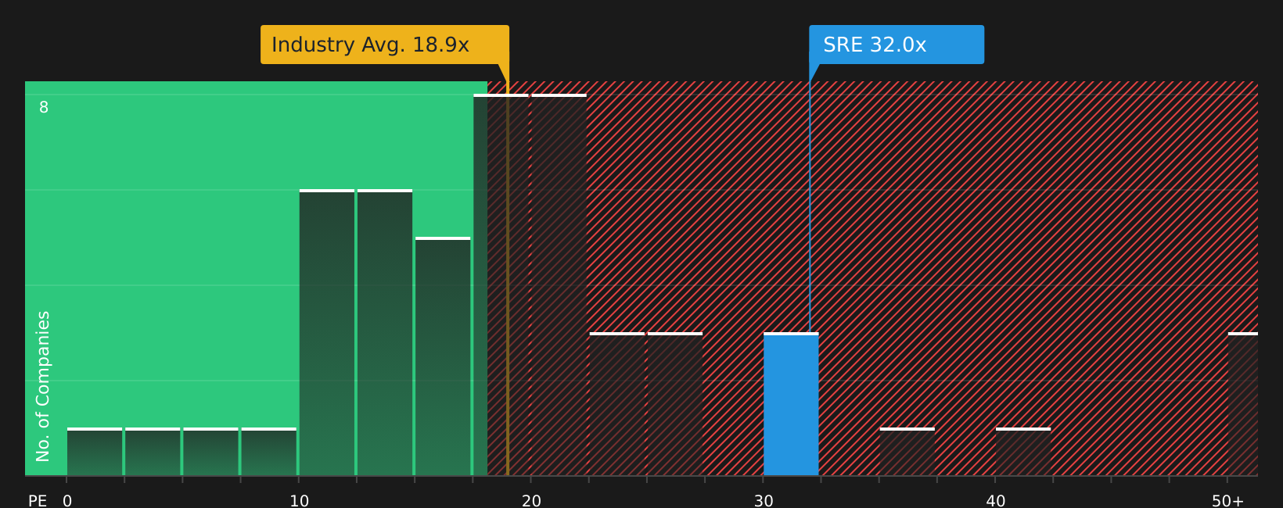Click the x-axis tick label 50+
Viewport: 1283px width, 508px height.
pos(1227,501)
